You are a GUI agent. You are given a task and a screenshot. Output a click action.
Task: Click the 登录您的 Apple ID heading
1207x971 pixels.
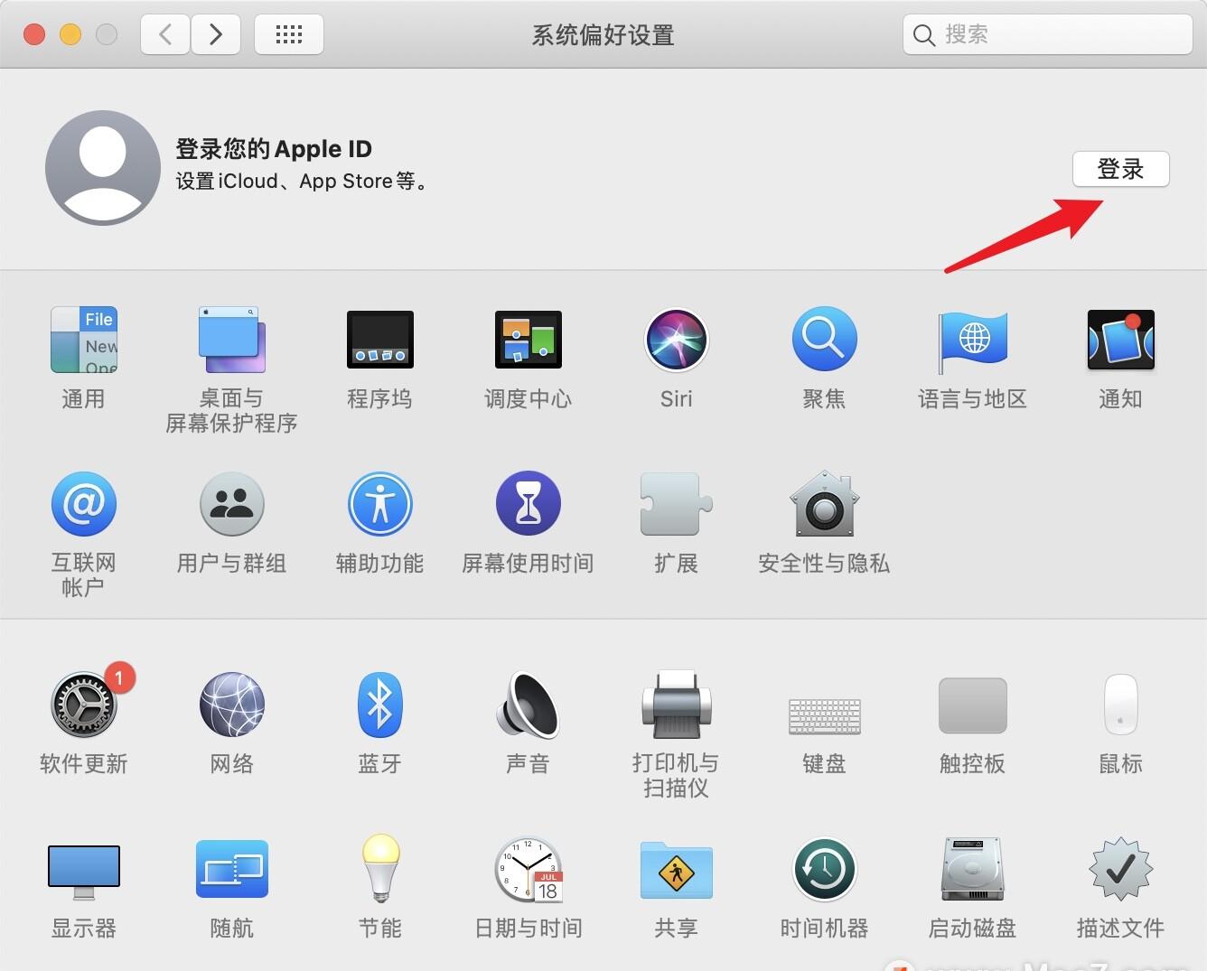(x=274, y=149)
